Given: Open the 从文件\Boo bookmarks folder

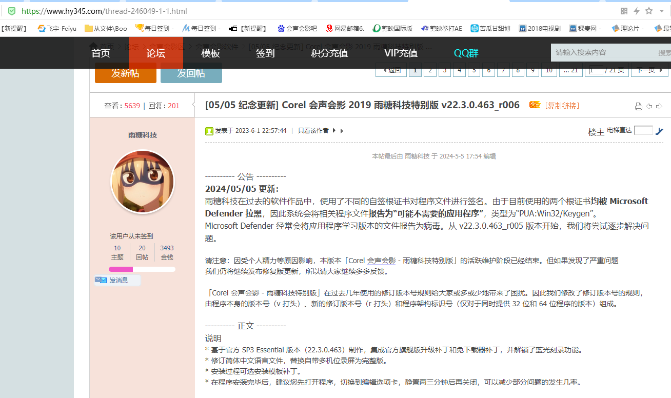Looking at the screenshot, I should (x=106, y=28).
